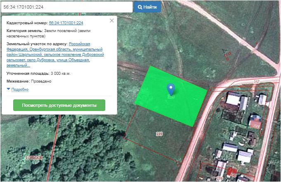The image size is (281, 182).
Task: Click parcel labeled 243 on map
Action: pyautogui.click(x=257, y=125)
